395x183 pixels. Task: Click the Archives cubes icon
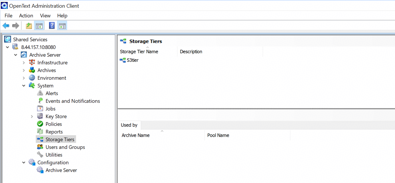pos(32,70)
